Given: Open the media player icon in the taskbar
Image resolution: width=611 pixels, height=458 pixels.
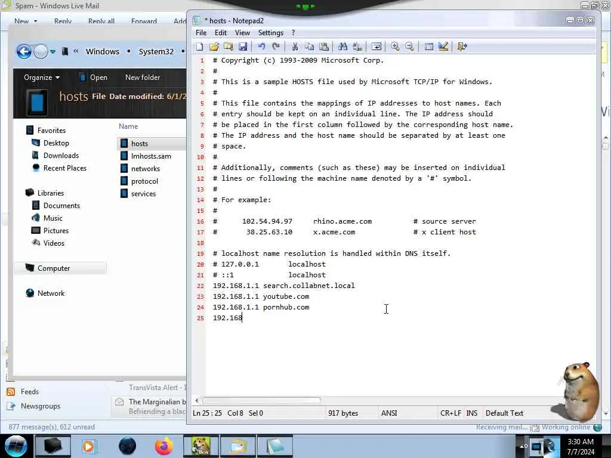Looking at the screenshot, I should (x=88, y=446).
